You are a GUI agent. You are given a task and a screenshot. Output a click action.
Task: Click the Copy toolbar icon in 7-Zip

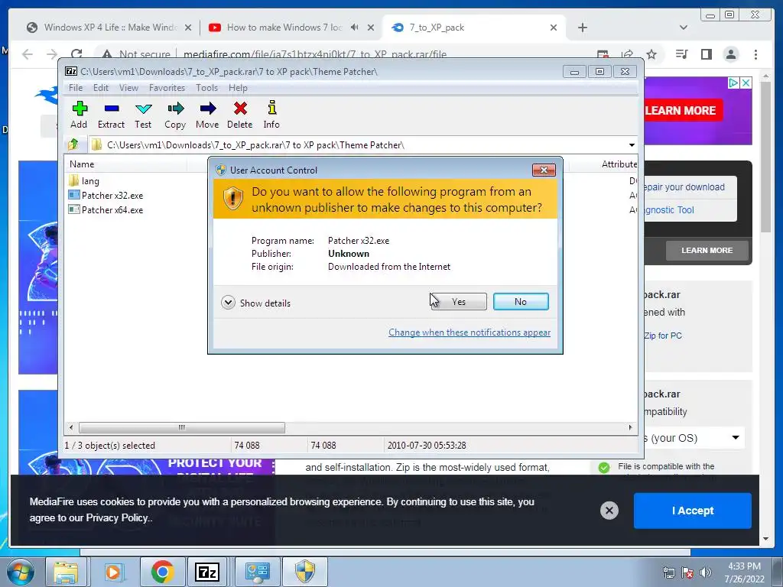tap(175, 115)
